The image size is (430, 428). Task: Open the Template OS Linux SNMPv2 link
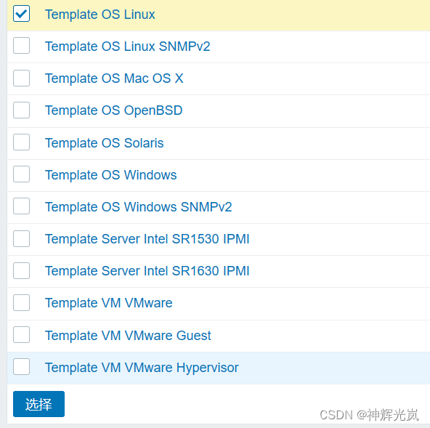pyautogui.click(x=128, y=46)
